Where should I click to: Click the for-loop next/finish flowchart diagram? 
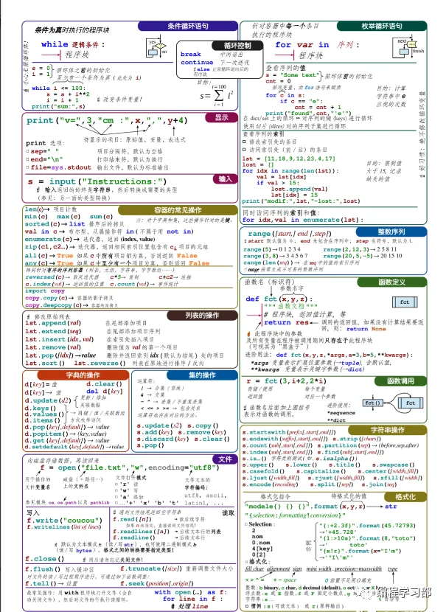click(x=408, y=49)
